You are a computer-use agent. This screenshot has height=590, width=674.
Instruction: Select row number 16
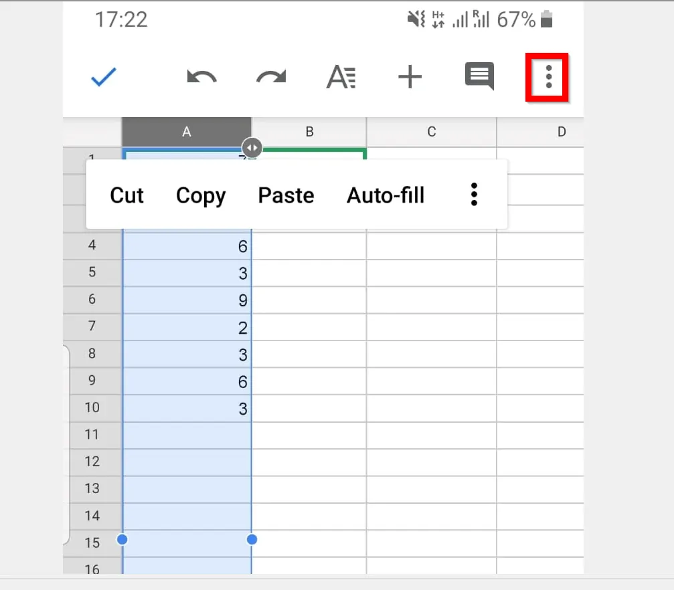point(93,568)
